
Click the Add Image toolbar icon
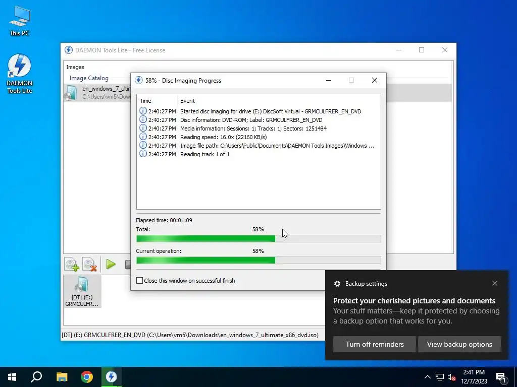click(72, 264)
